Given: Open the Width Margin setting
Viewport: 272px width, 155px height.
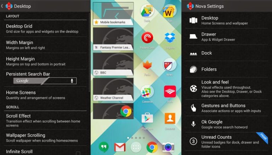Looking at the screenshot, I should [45, 45].
